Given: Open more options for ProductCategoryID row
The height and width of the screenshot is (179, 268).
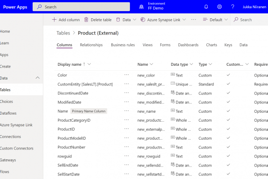Looking at the screenshot, I should 127,120.
